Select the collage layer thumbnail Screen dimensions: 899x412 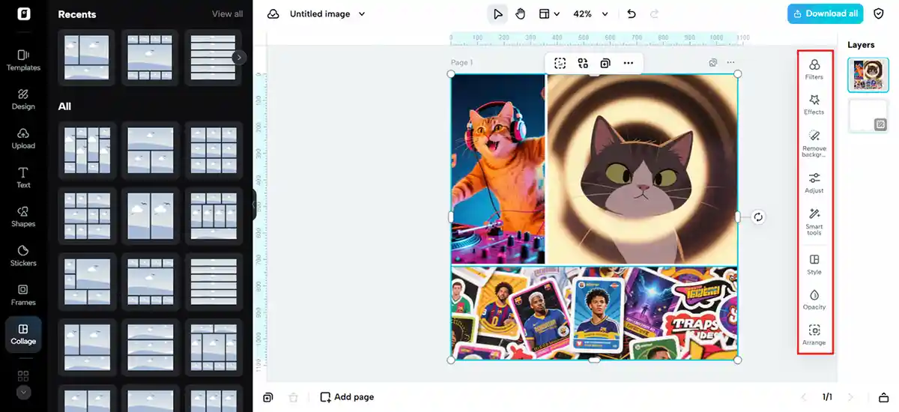(868, 75)
